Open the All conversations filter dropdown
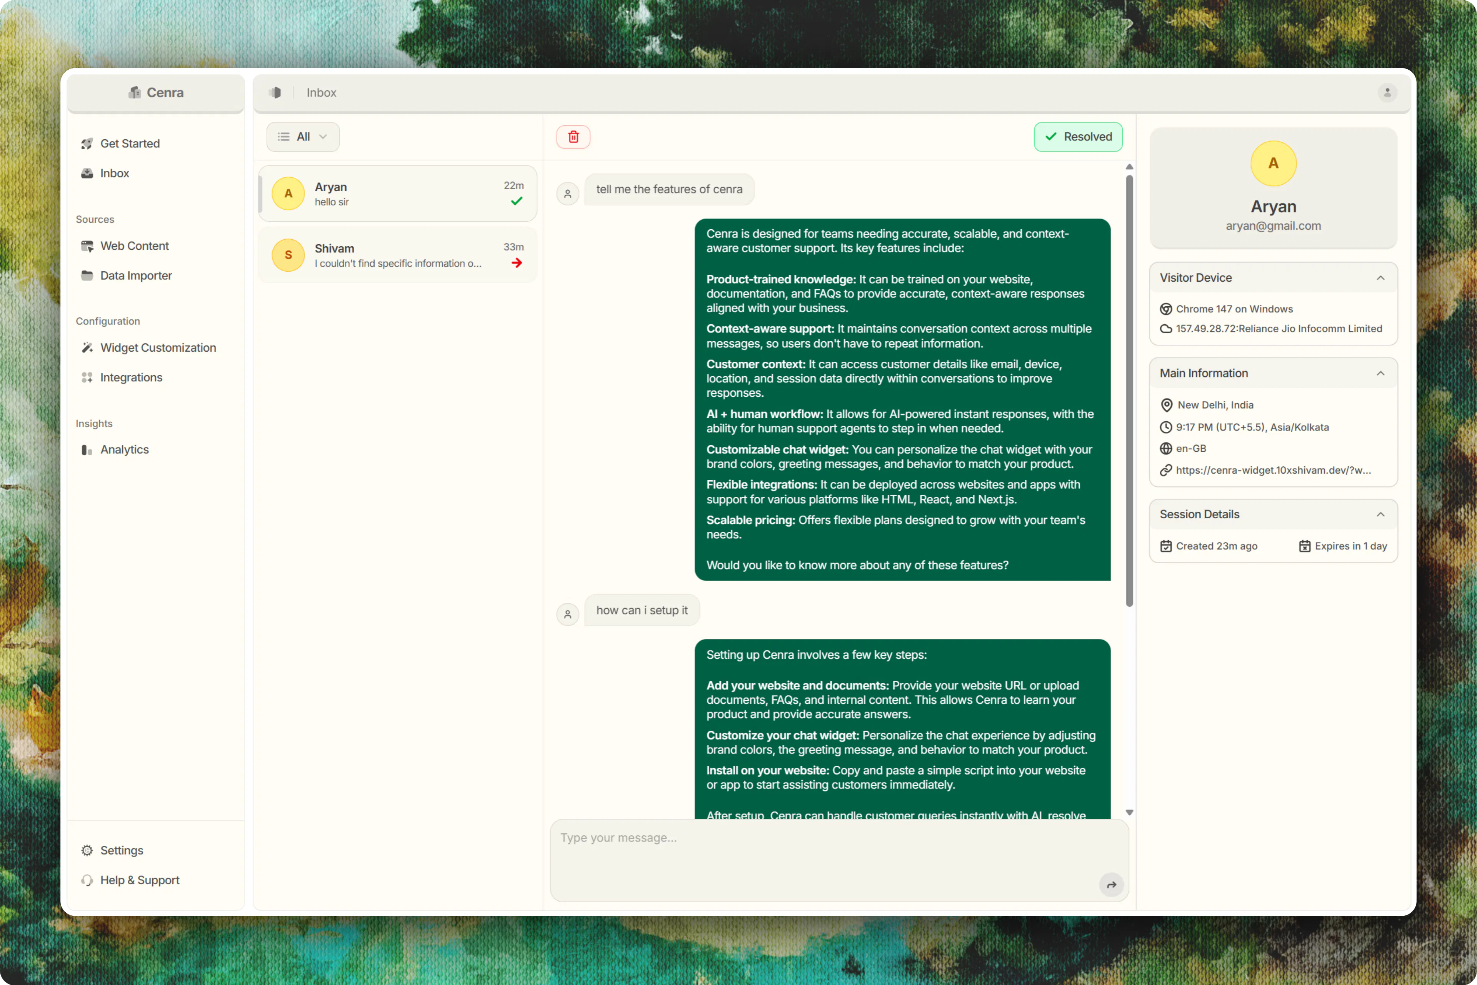Image resolution: width=1477 pixels, height=985 pixels. pos(303,137)
